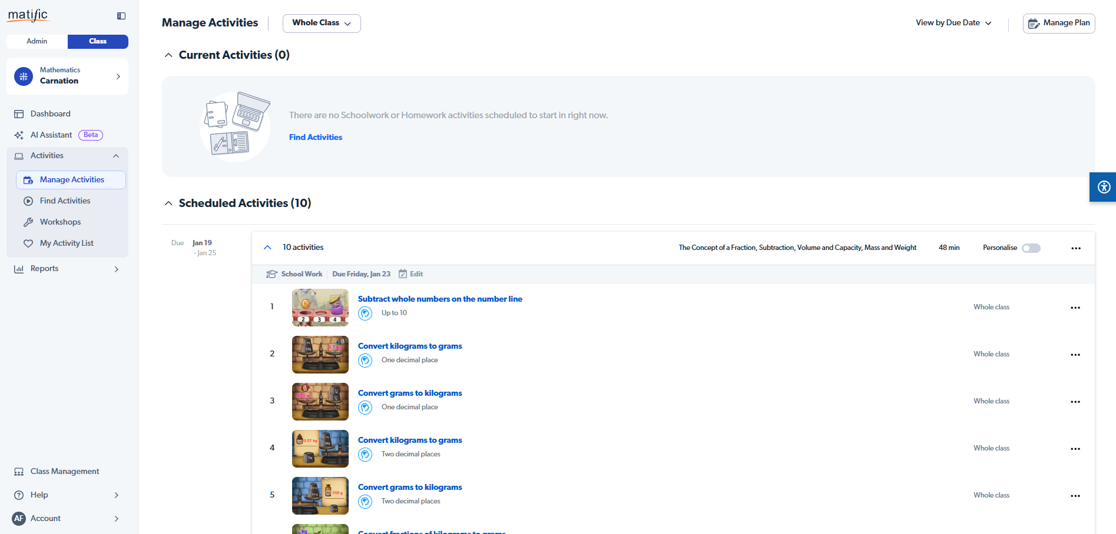
Task: Click the AI Assistant sparkle icon
Action: click(19, 135)
